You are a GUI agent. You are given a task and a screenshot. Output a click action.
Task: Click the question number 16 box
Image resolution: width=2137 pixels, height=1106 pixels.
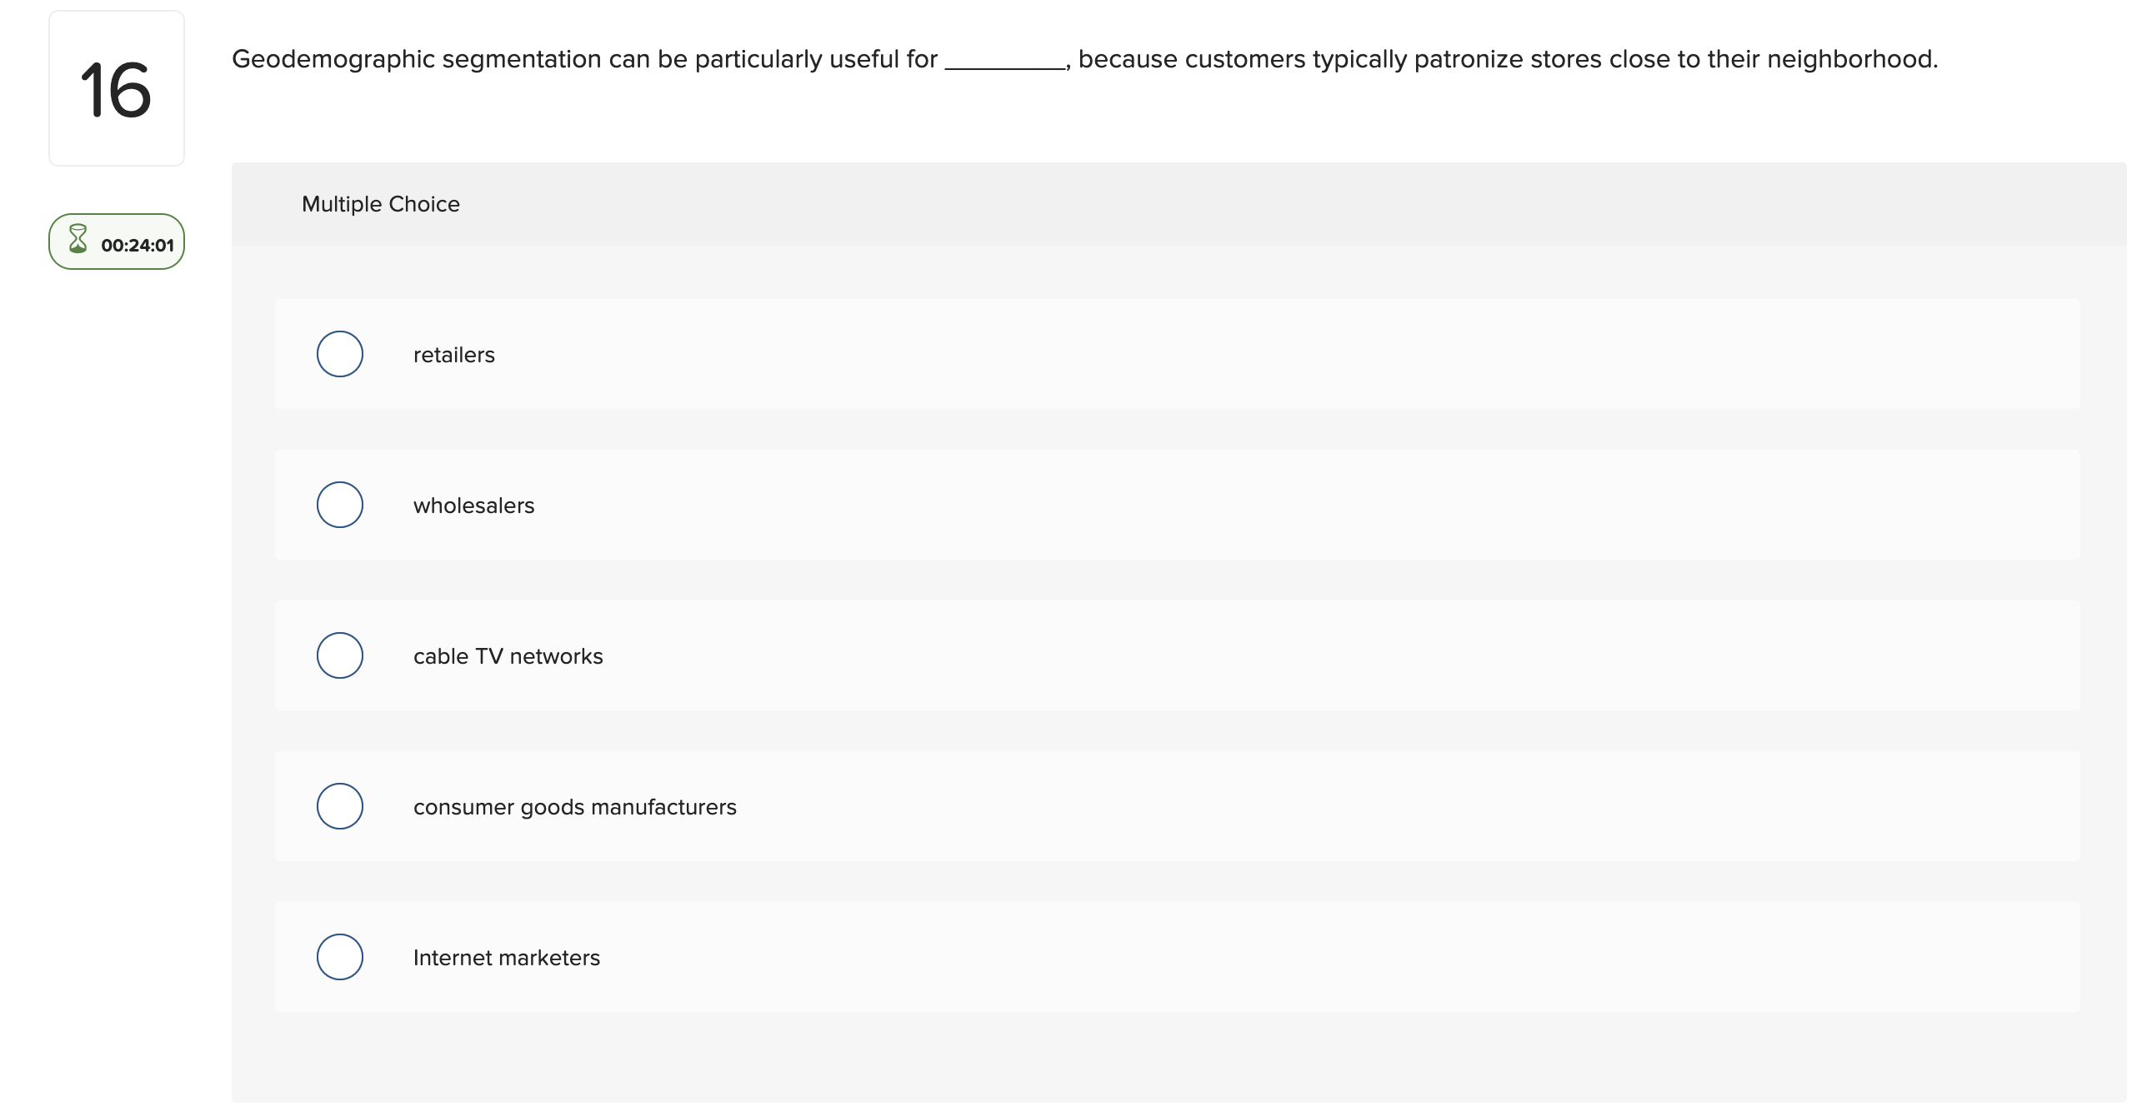(x=117, y=88)
